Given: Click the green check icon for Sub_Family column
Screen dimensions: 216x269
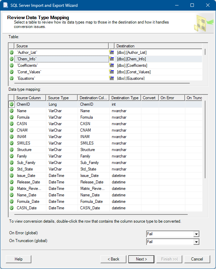Looking at the screenshot, I should point(12,163).
